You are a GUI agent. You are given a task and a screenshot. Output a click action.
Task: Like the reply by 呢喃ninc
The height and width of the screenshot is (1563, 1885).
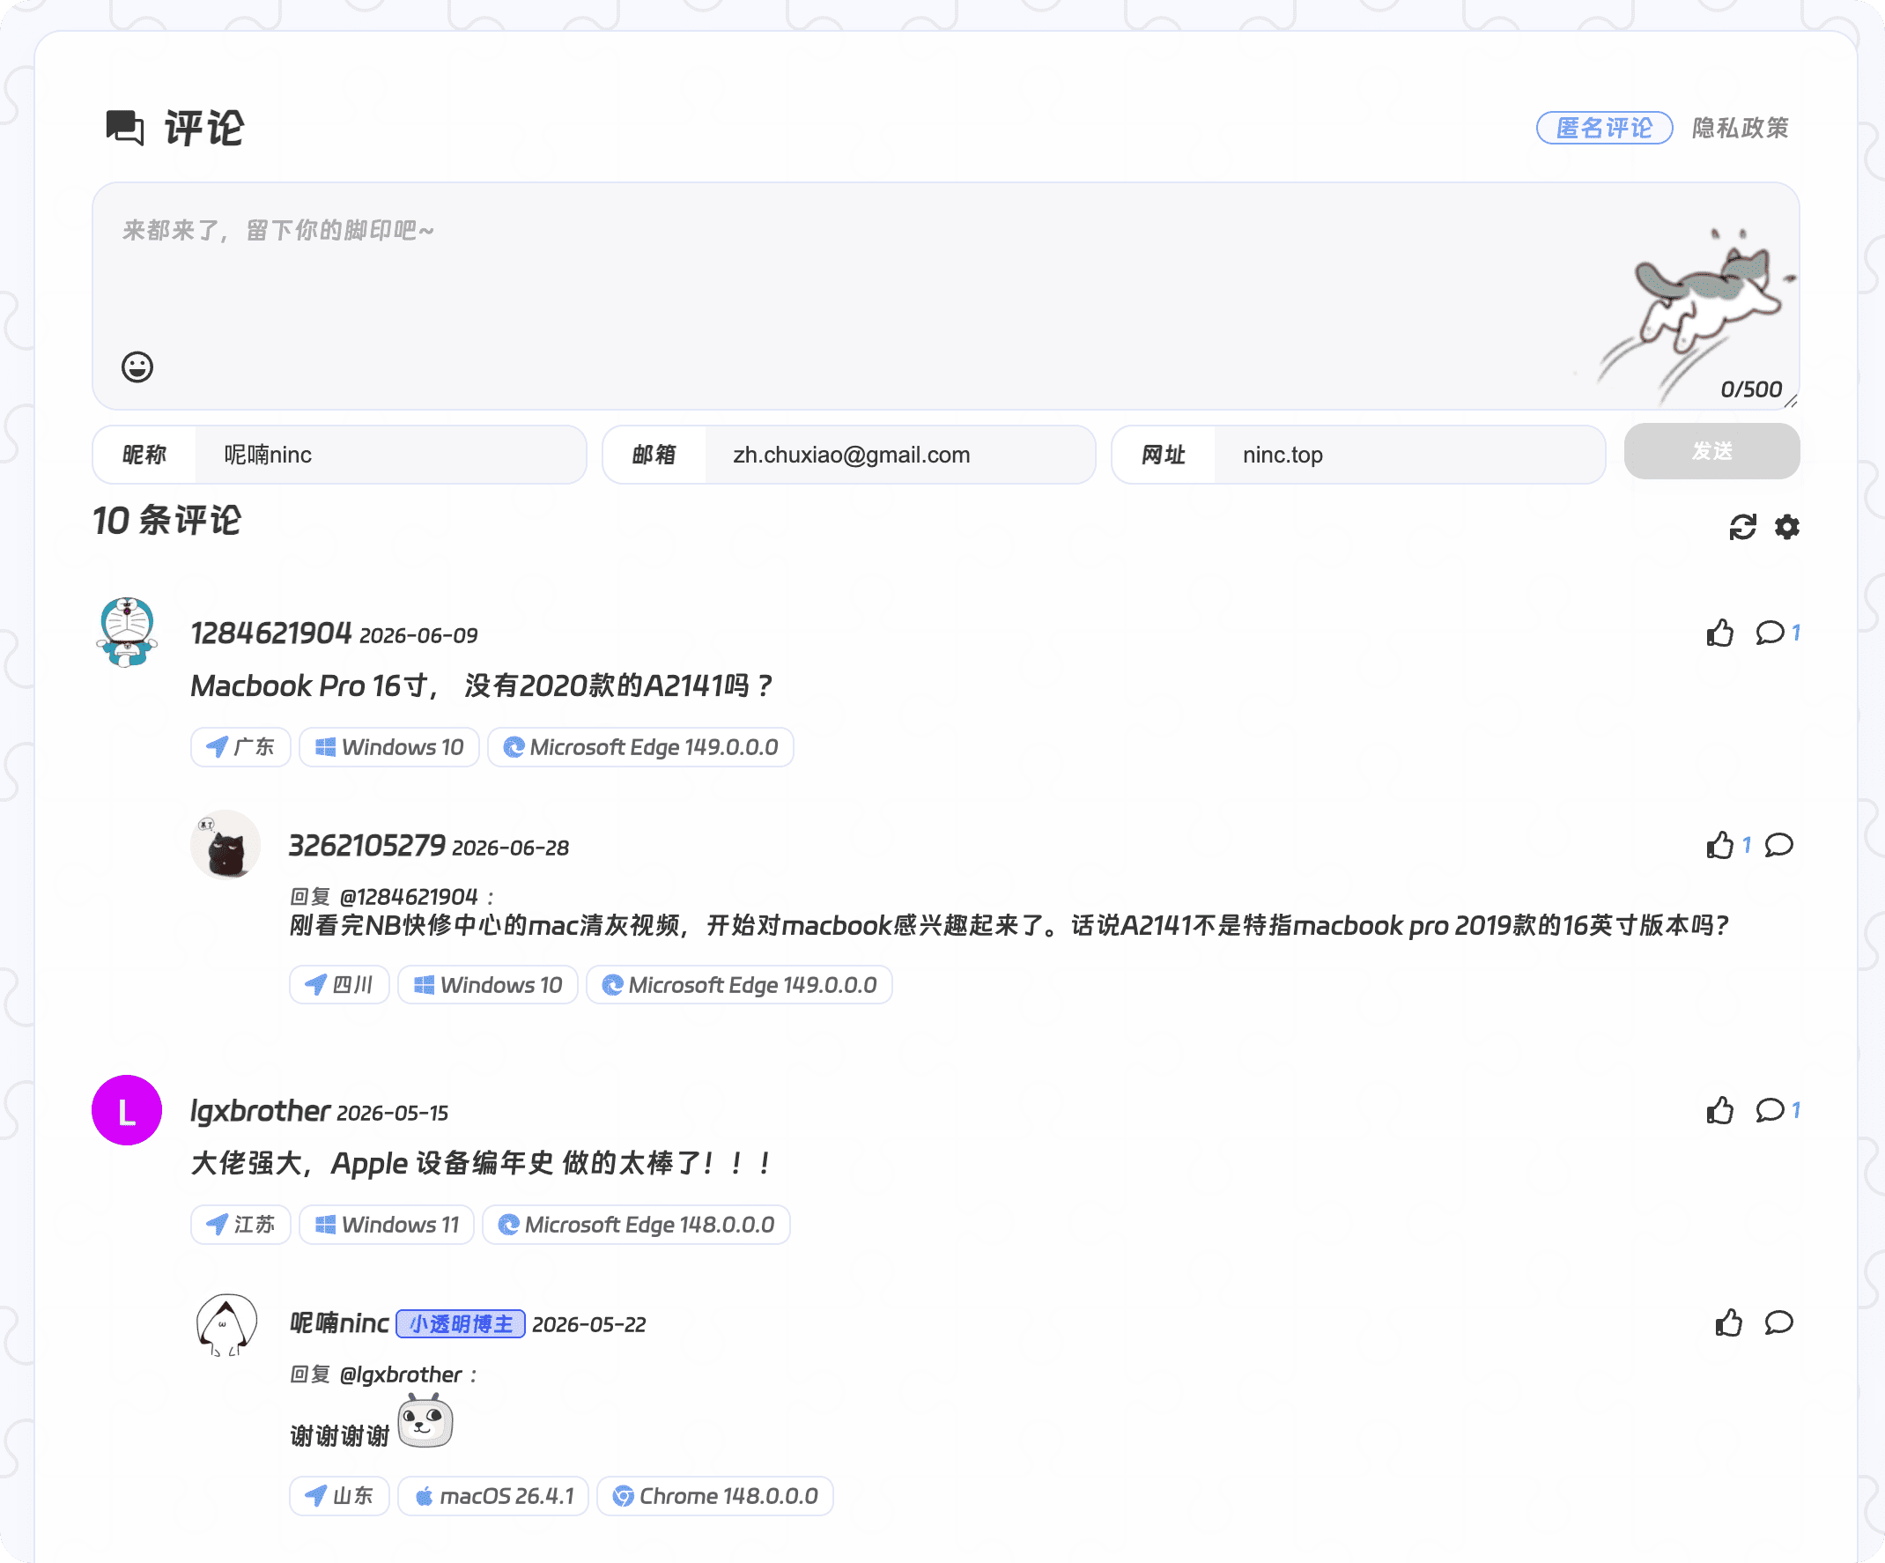(x=1729, y=1322)
